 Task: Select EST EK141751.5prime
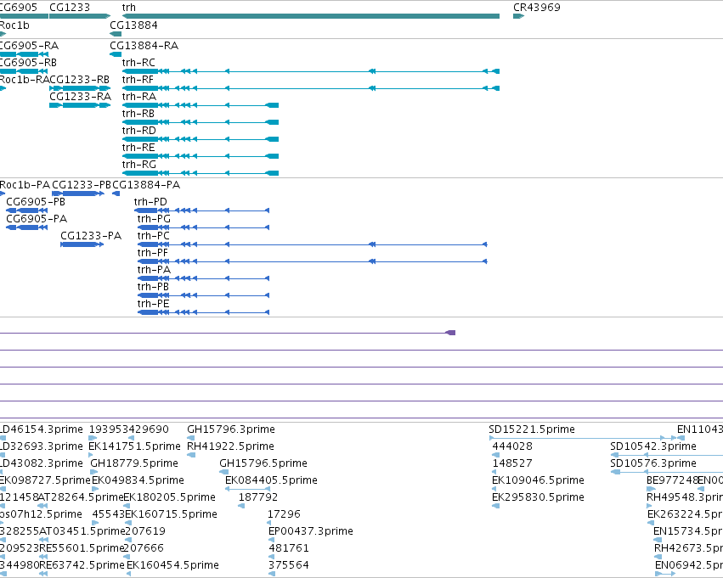(x=134, y=446)
